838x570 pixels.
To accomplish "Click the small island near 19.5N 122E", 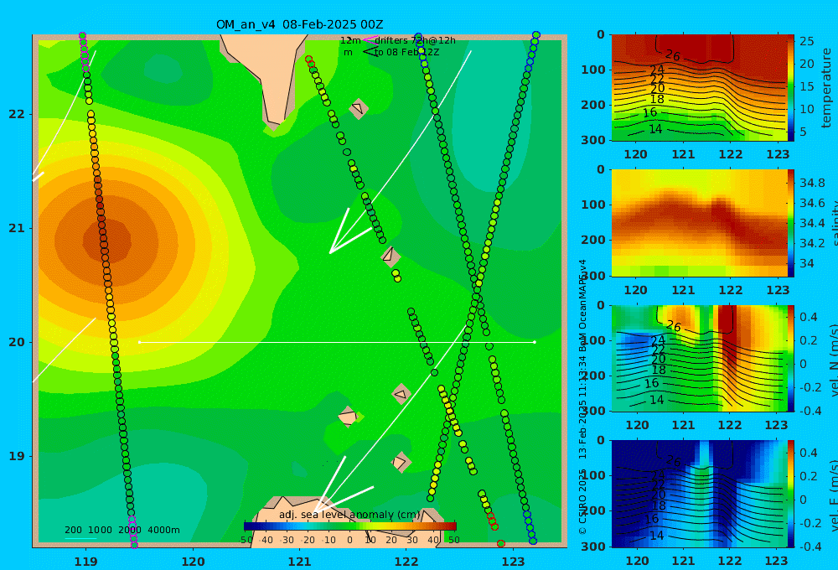I will point(401,395).
